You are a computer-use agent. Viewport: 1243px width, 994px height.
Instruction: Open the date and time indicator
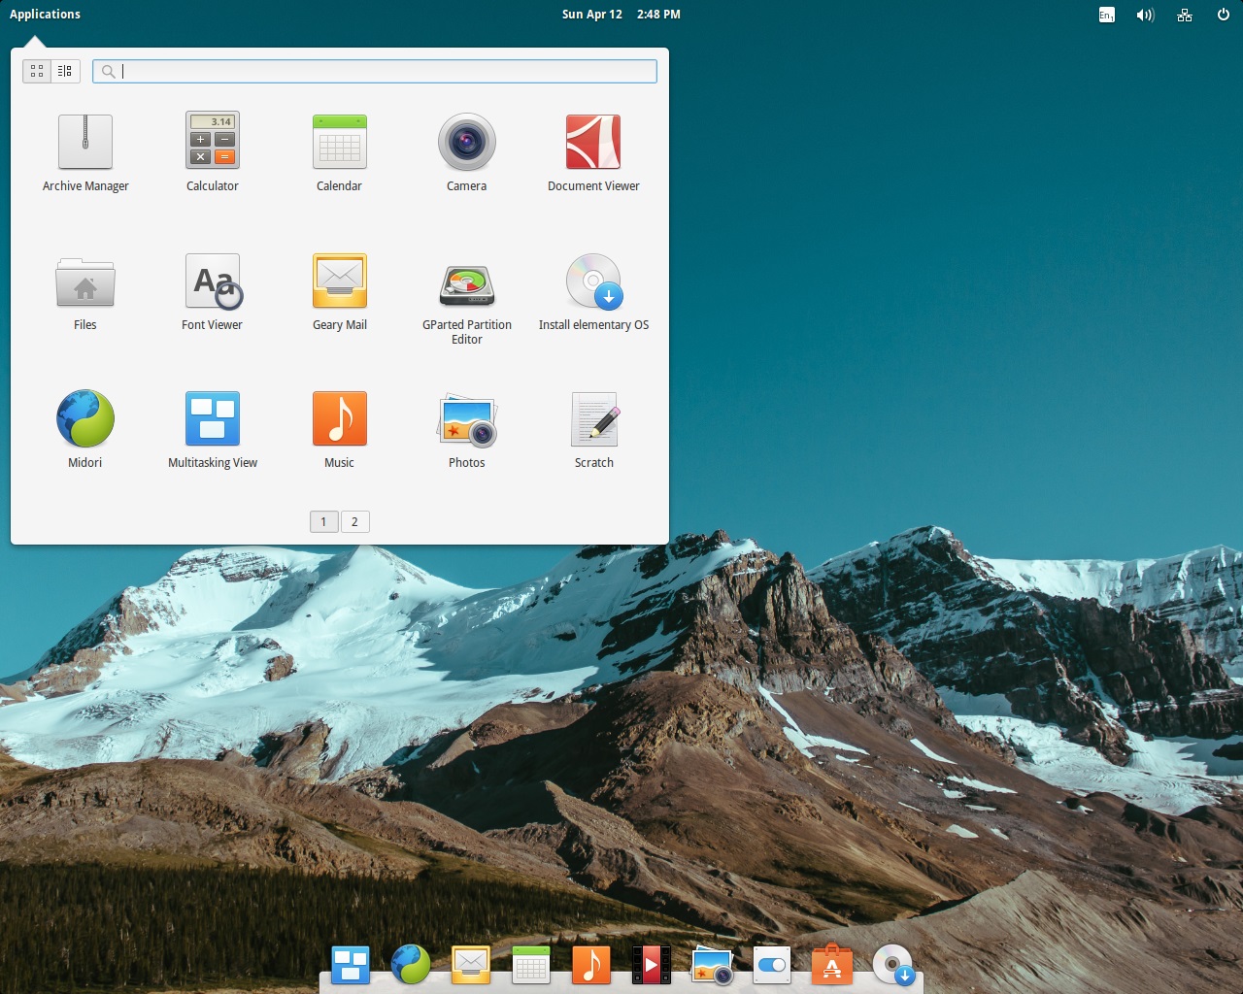click(x=621, y=15)
